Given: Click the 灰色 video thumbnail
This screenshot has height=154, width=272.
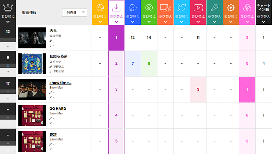Looking at the screenshot, I should point(32,38).
